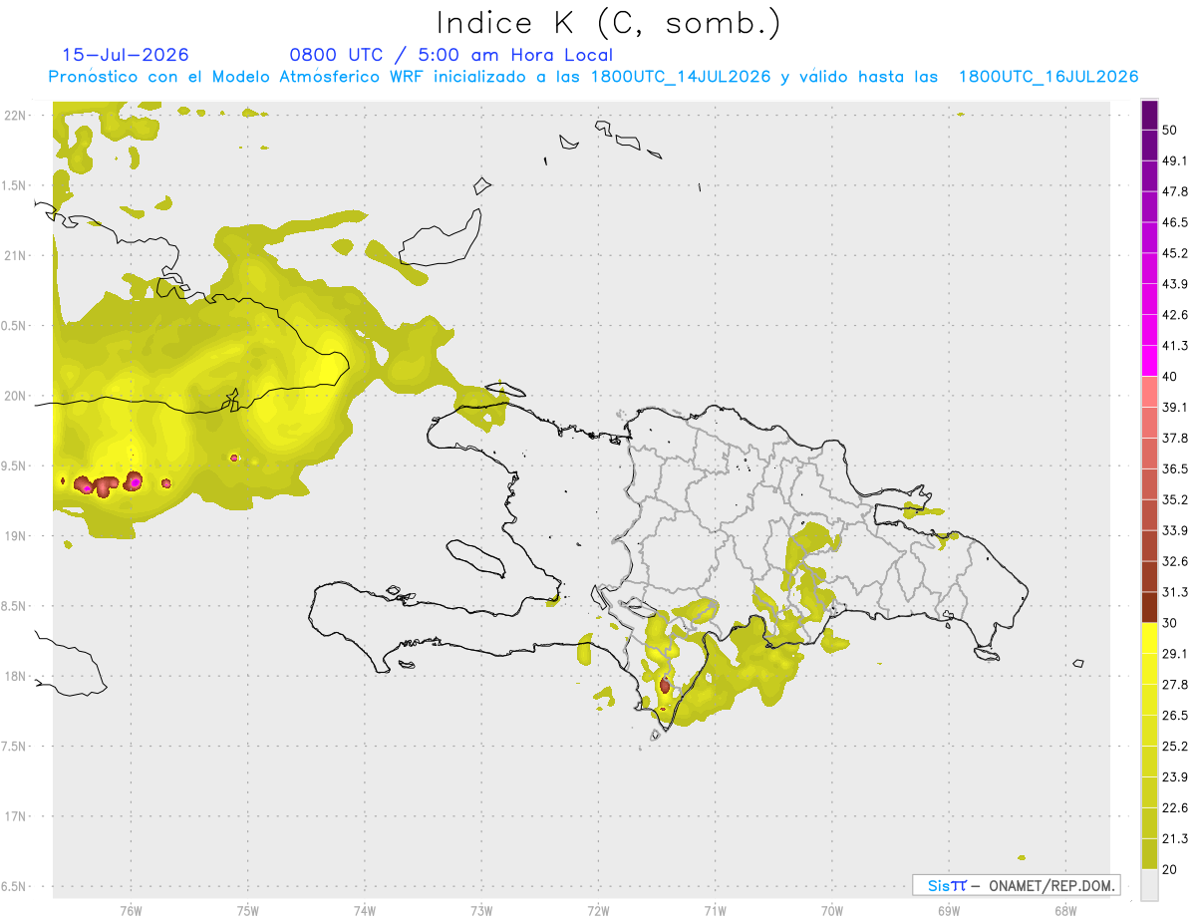Click the magenta 40 legend color band
Screen dimensions: 1196x924
(1149, 361)
